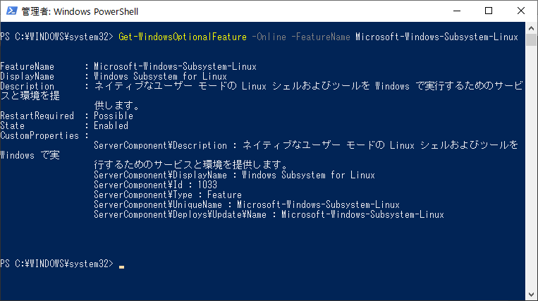The height and width of the screenshot is (301, 538).
Task: Click the RestartRequired Possible value
Action: coord(114,116)
